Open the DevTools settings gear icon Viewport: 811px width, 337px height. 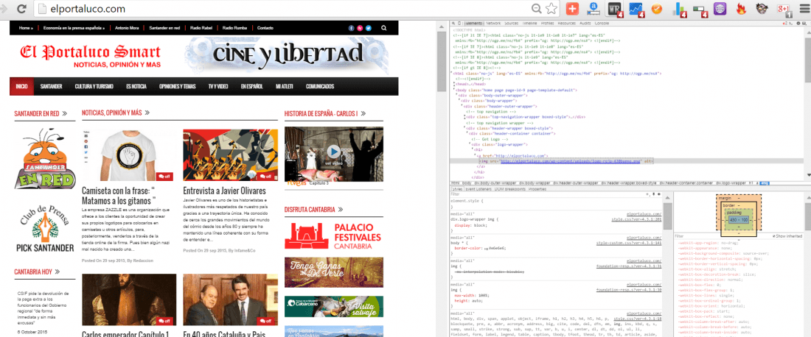click(x=798, y=24)
